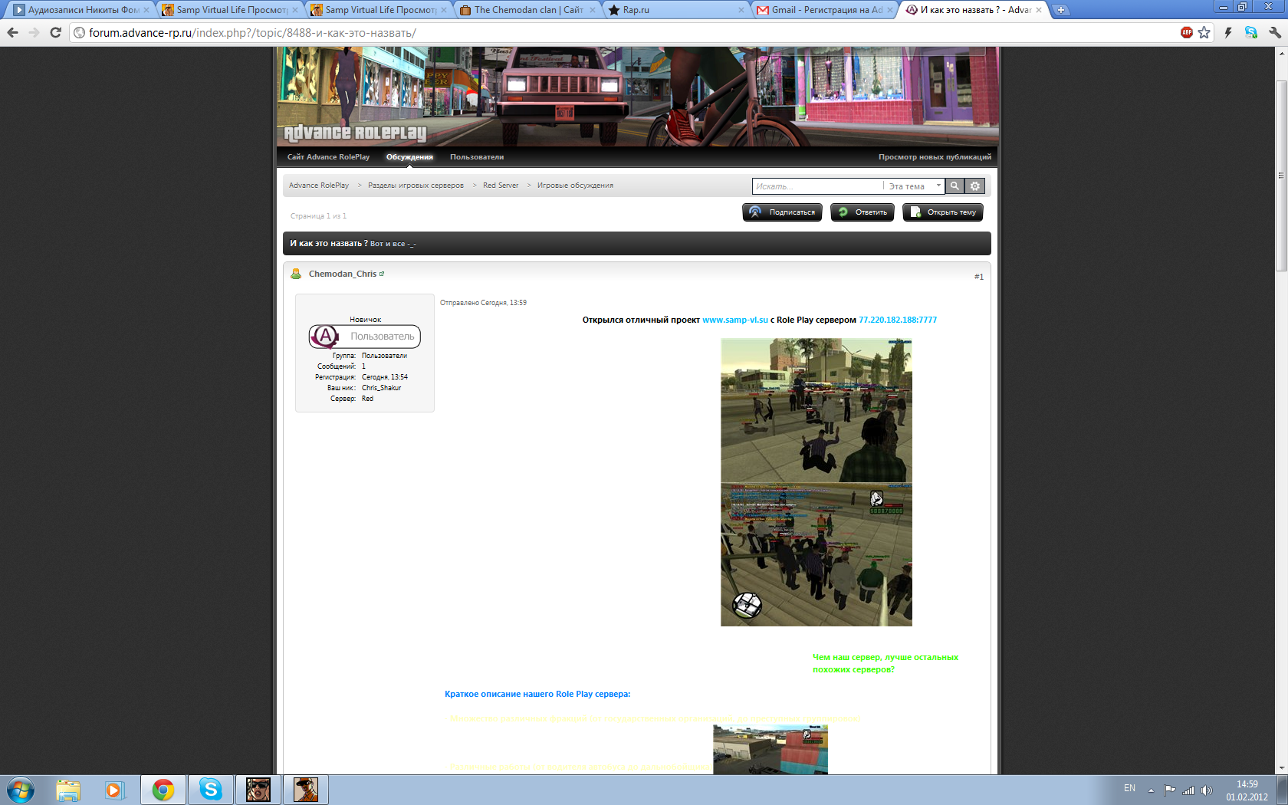Open the volume speaker tray icon
This screenshot has height=805, width=1288.
click(x=1207, y=790)
